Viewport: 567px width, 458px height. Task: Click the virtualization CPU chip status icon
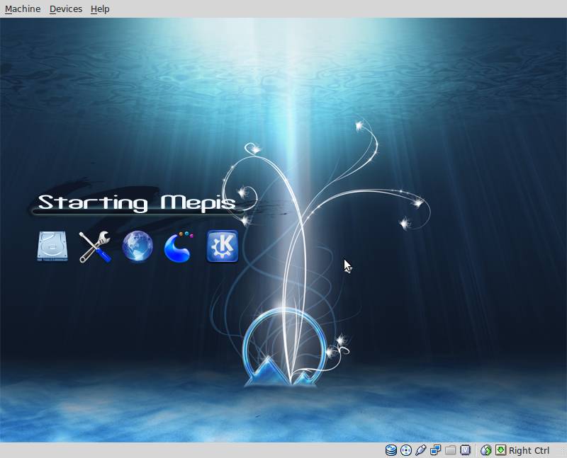click(x=465, y=450)
